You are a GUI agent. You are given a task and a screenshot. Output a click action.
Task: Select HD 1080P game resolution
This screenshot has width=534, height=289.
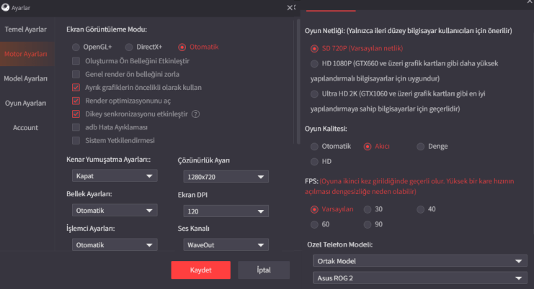(x=314, y=63)
